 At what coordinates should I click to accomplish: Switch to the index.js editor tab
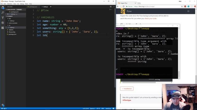click(45, 7)
